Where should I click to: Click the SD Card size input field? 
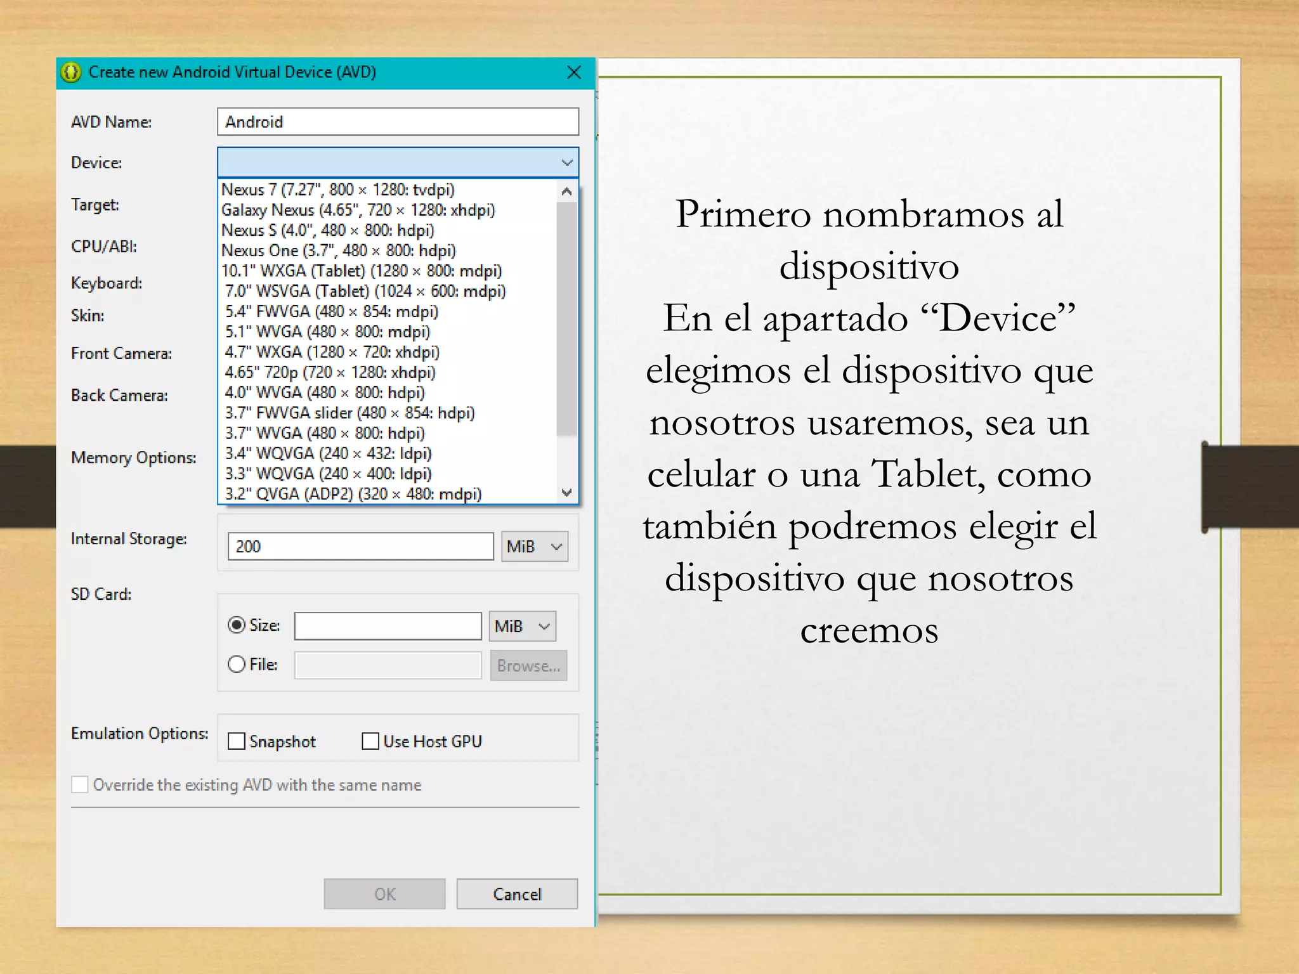(x=388, y=626)
